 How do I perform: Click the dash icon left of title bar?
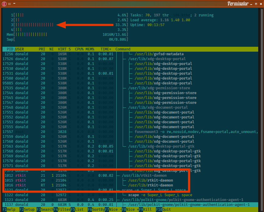click(x=14, y=3)
